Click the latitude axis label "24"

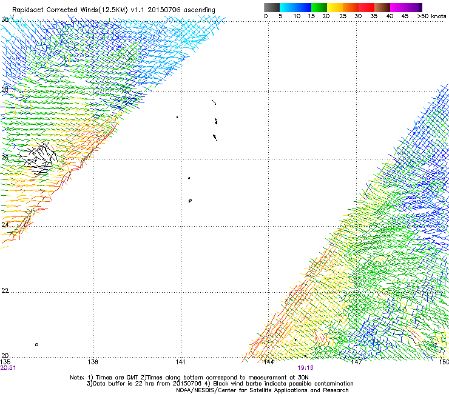coord(5,225)
